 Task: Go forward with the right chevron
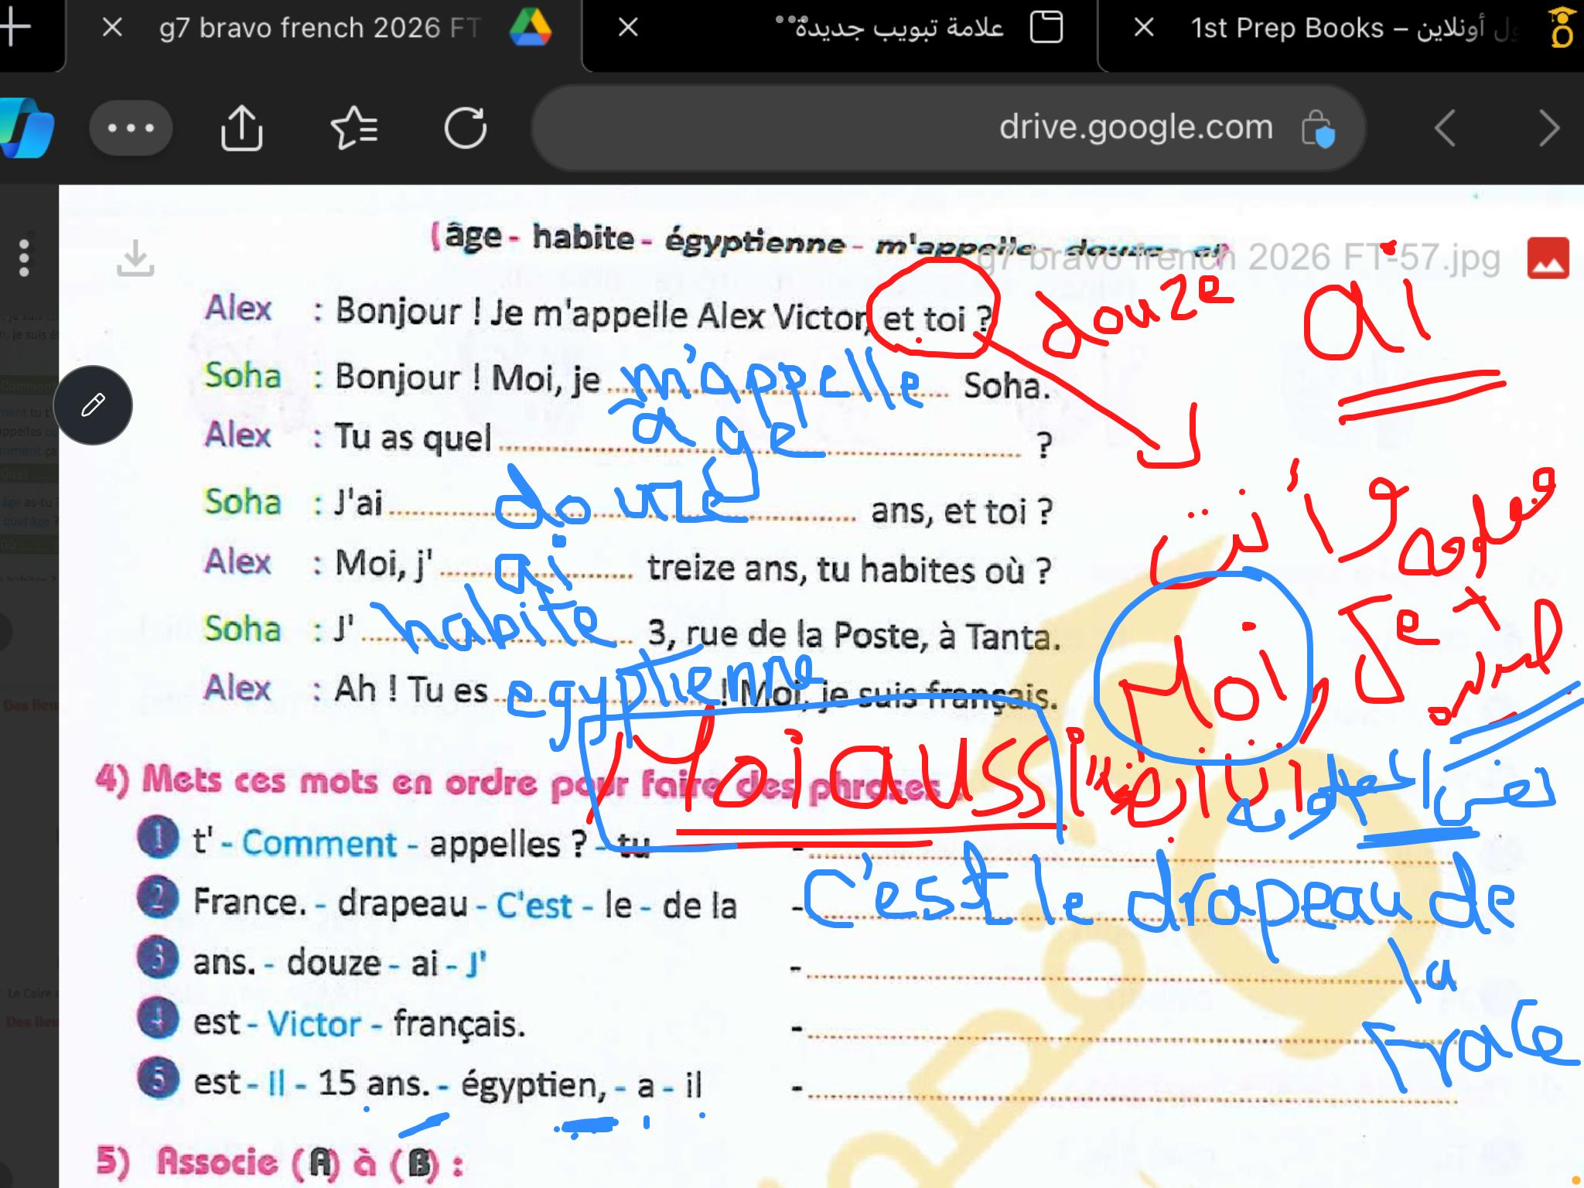coord(1548,128)
